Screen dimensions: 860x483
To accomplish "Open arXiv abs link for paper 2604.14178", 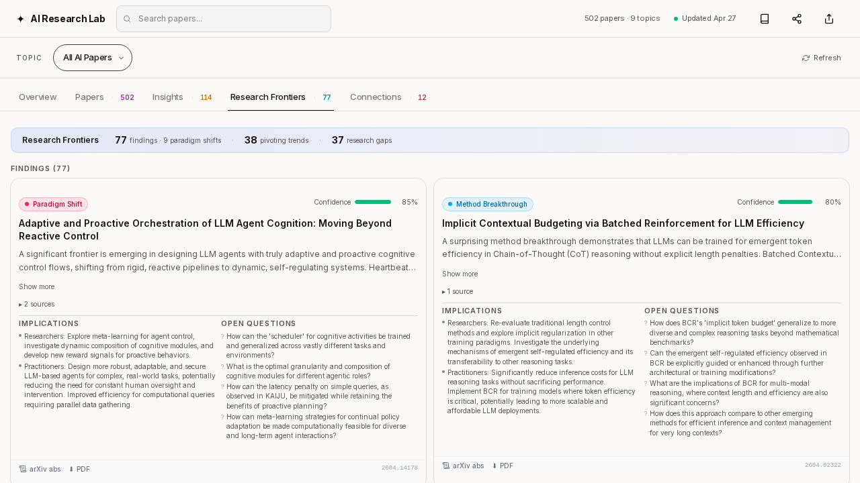I will click(40, 469).
